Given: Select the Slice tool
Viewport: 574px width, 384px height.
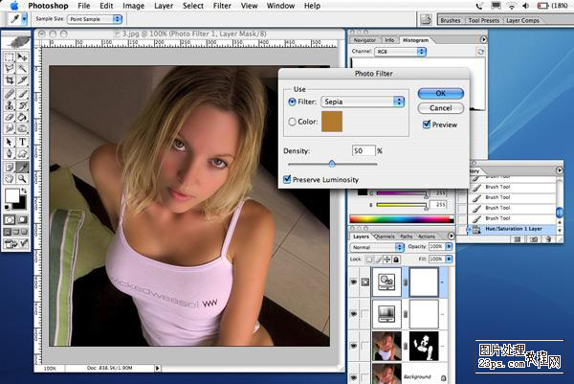Looking at the screenshot, I should click(x=22, y=80).
